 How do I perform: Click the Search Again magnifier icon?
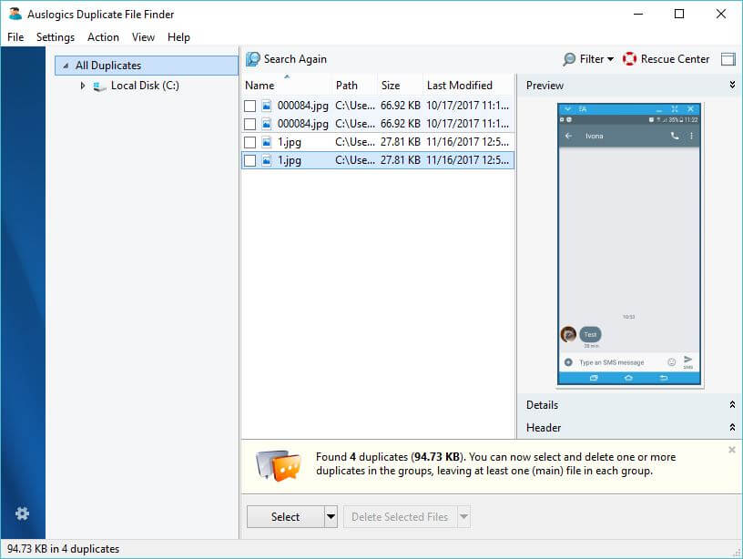tap(253, 59)
